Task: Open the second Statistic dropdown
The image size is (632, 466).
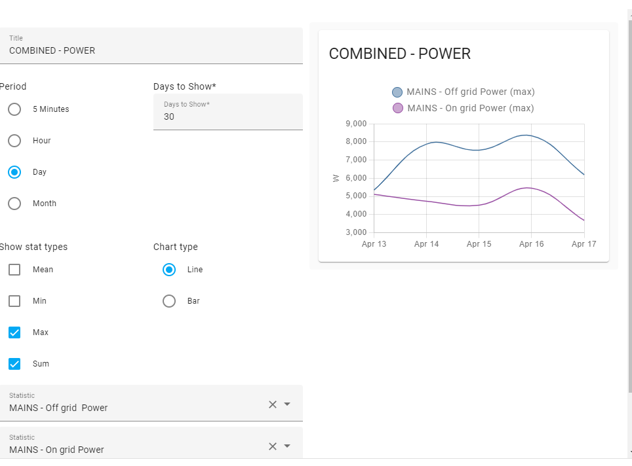Action: tap(288, 446)
